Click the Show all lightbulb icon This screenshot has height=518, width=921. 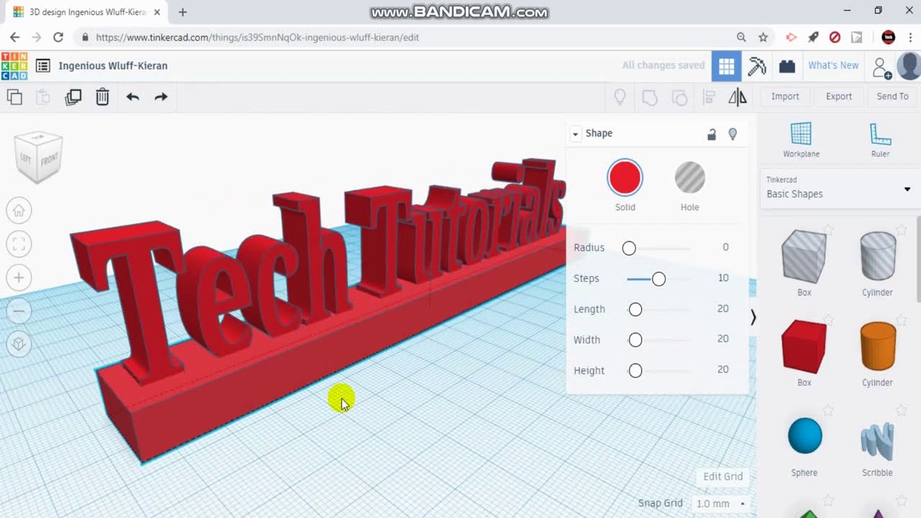pos(620,97)
